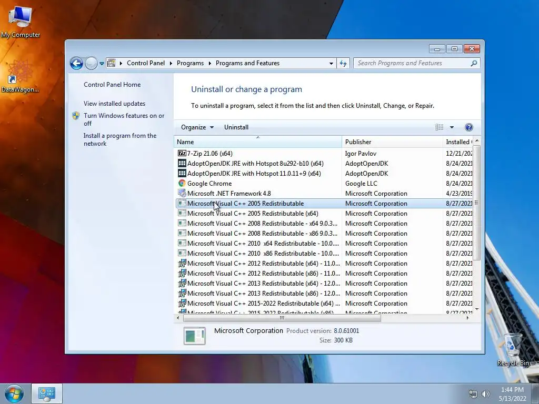Click Visual C++ 2015-2022 (x64) Redistributable icon

click(182, 303)
